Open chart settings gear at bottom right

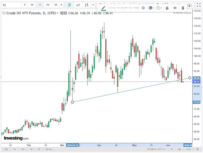[197, 149]
